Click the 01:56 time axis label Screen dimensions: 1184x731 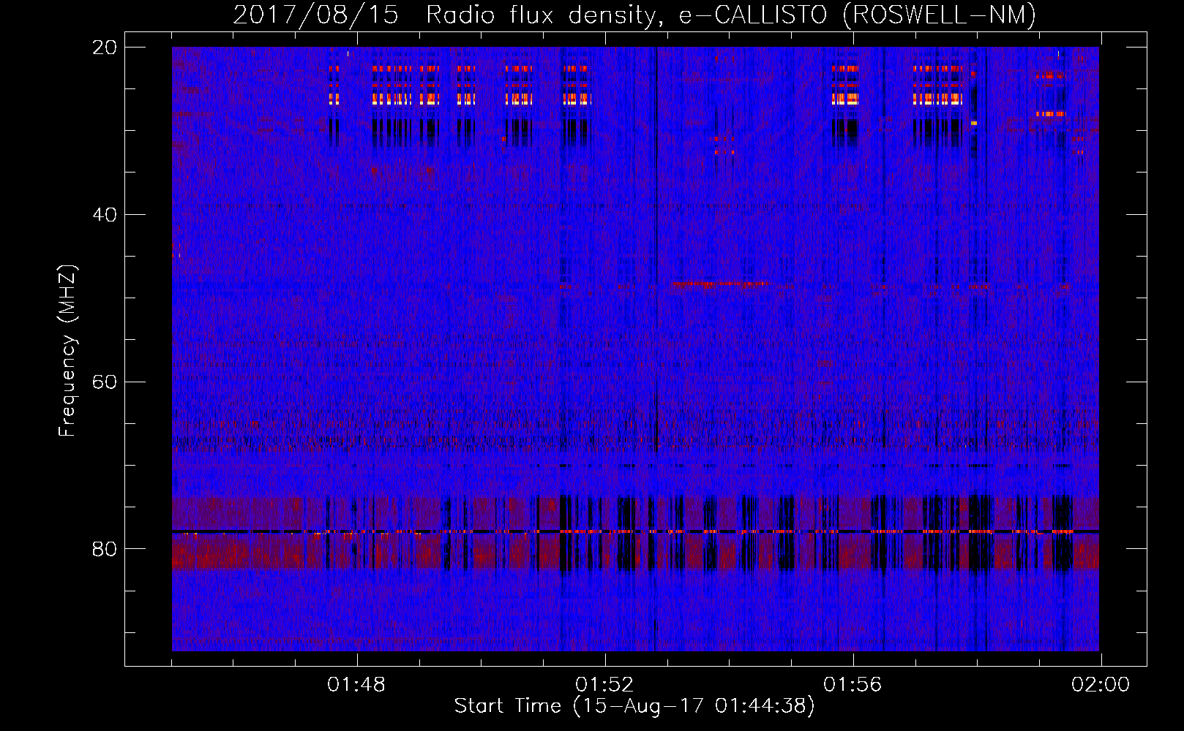point(853,685)
